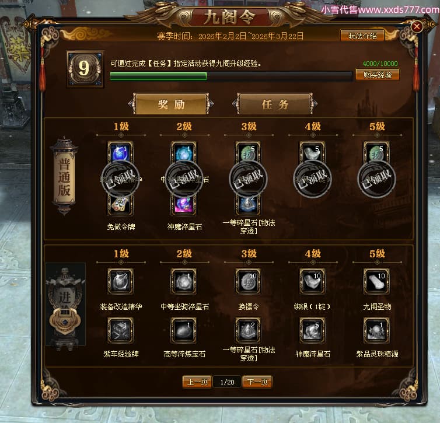This screenshot has height=423, width=440.
Task: Close the 九阁令 window
Action: pyautogui.click(x=417, y=27)
